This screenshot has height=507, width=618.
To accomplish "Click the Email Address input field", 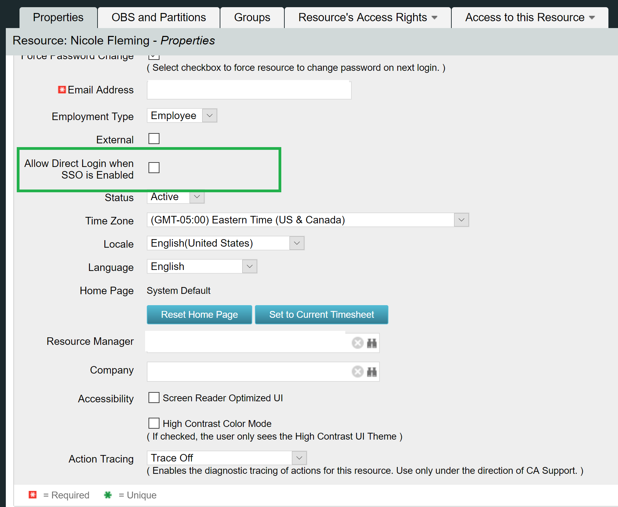I will pyautogui.click(x=249, y=90).
